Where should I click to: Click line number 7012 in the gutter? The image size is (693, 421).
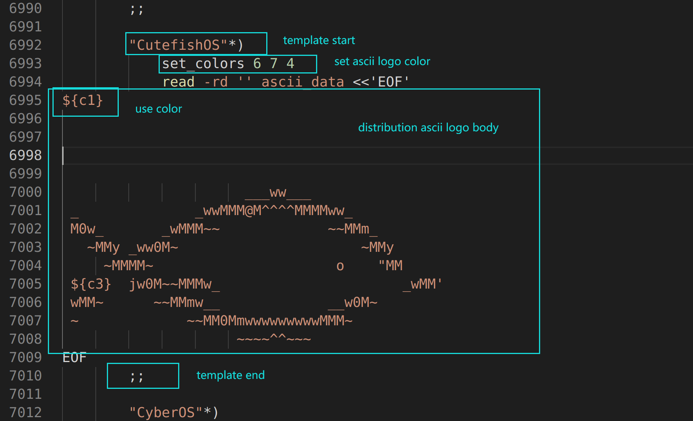[25, 413]
